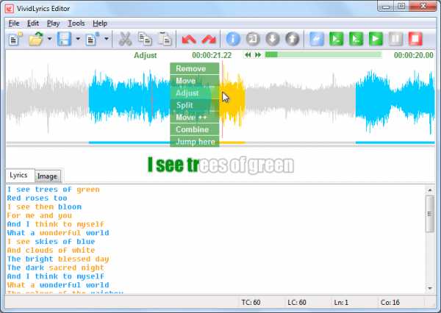Expand the document export dropdown arrow
This screenshot has width=441, height=313.
pyautogui.click(x=107, y=39)
